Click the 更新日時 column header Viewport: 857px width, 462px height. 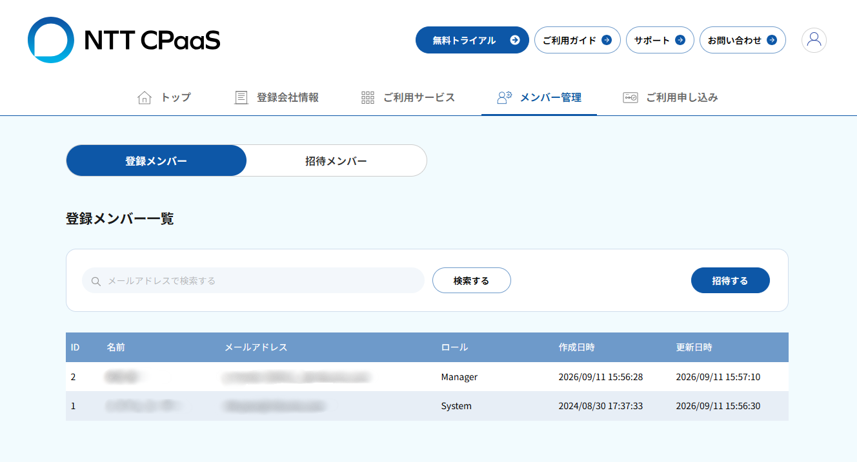point(694,347)
